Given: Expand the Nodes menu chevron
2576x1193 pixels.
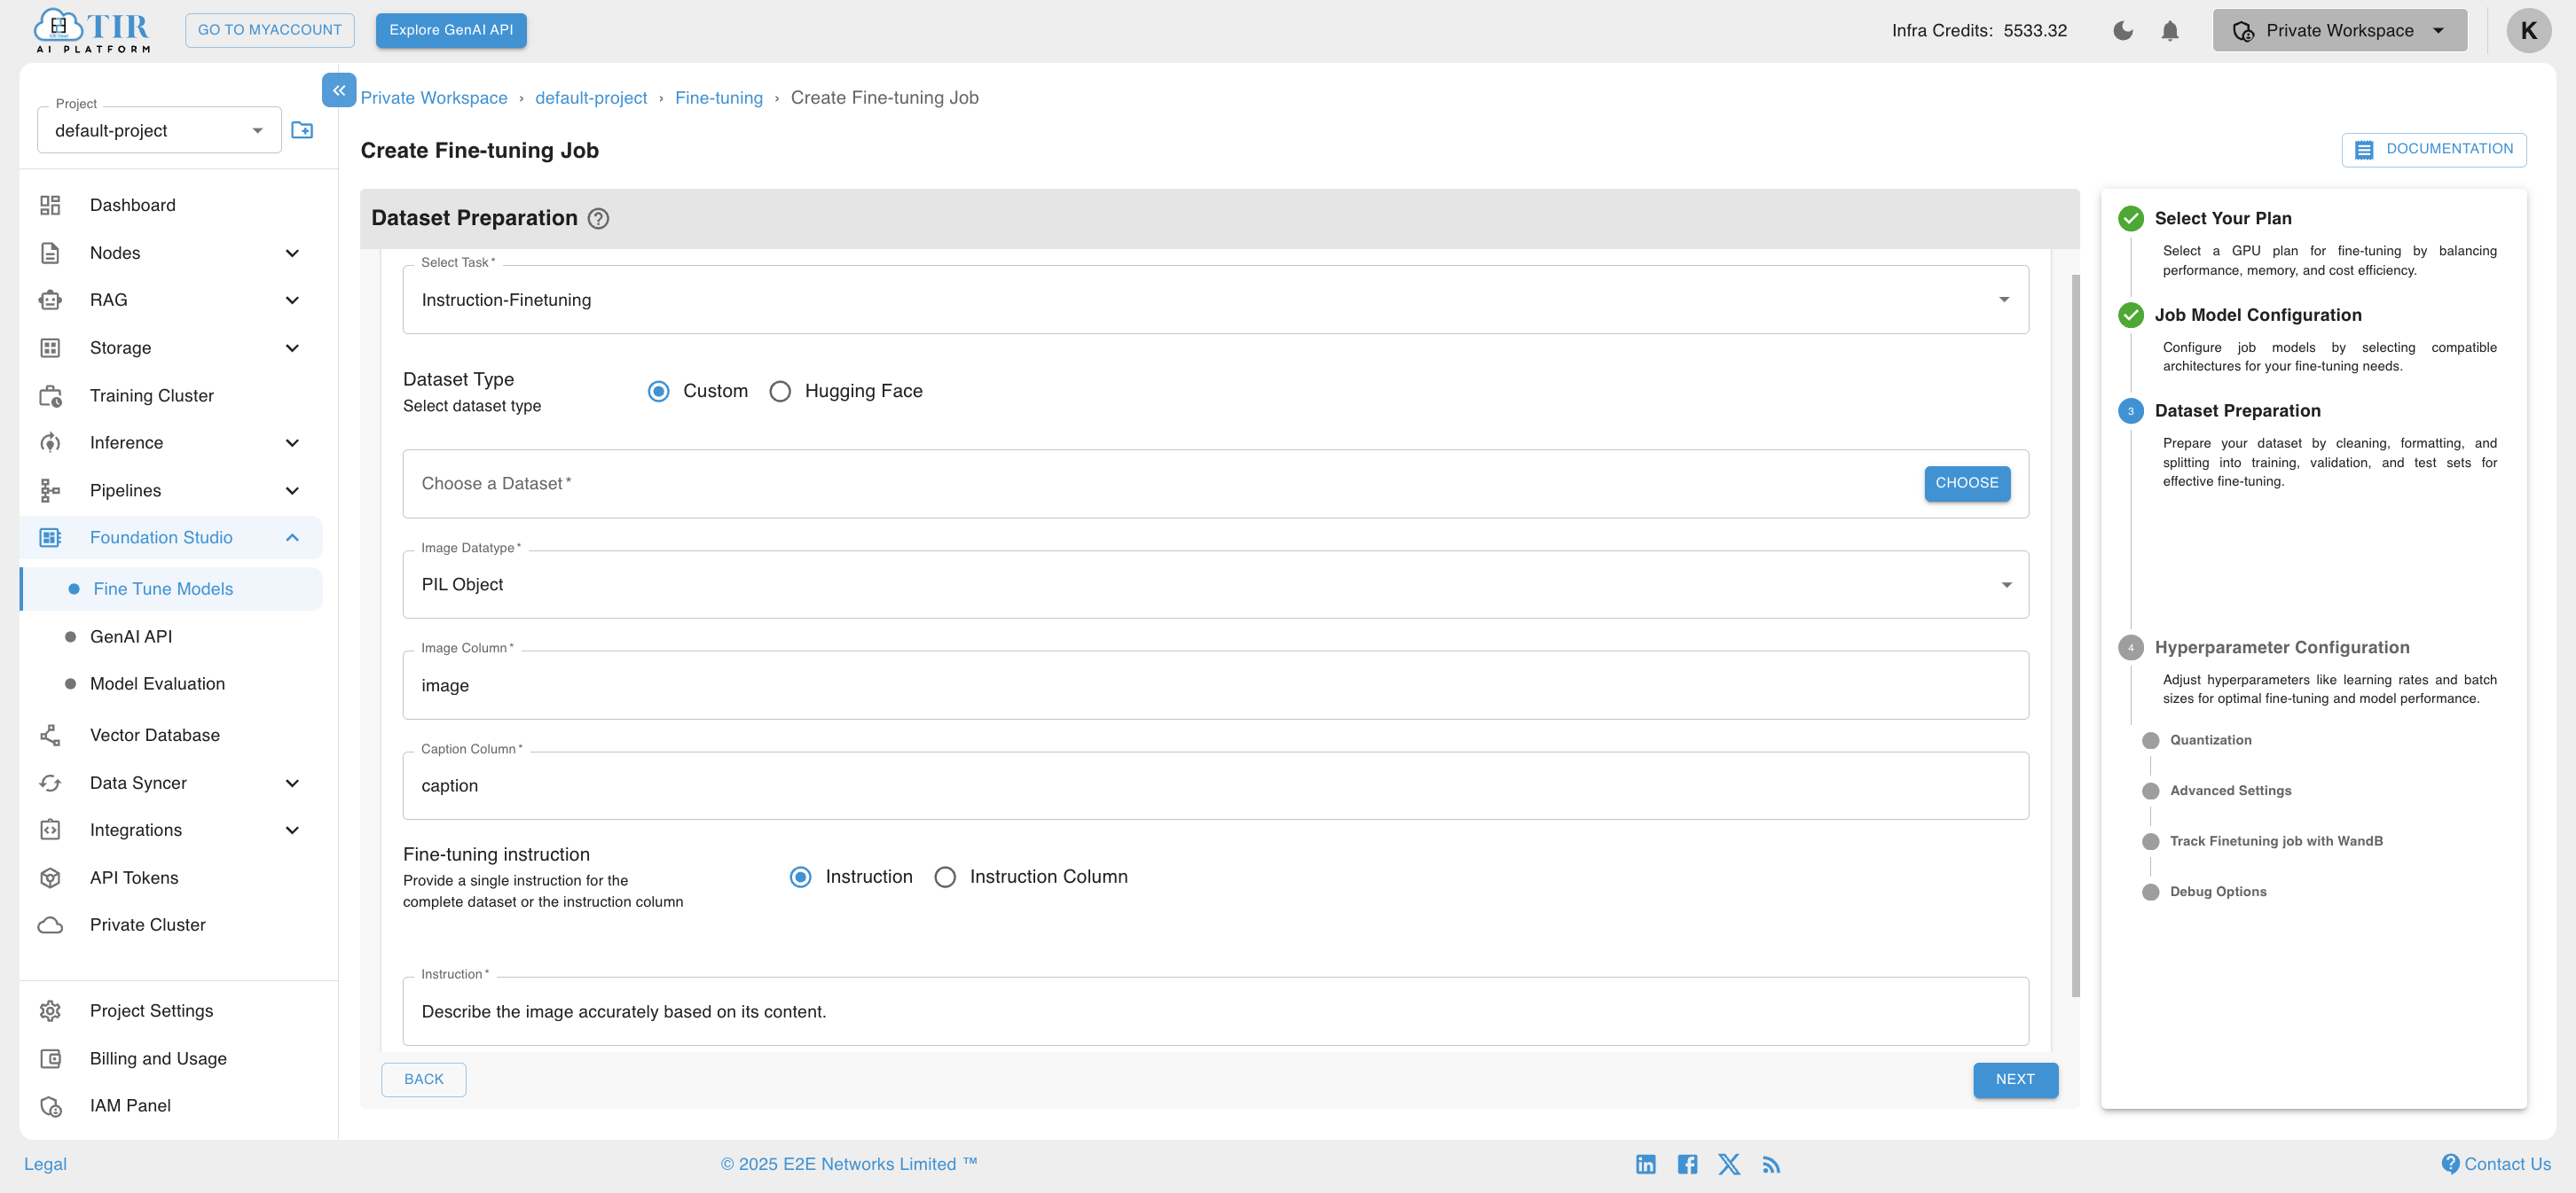Looking at the screenshot, I should (292, 253).
